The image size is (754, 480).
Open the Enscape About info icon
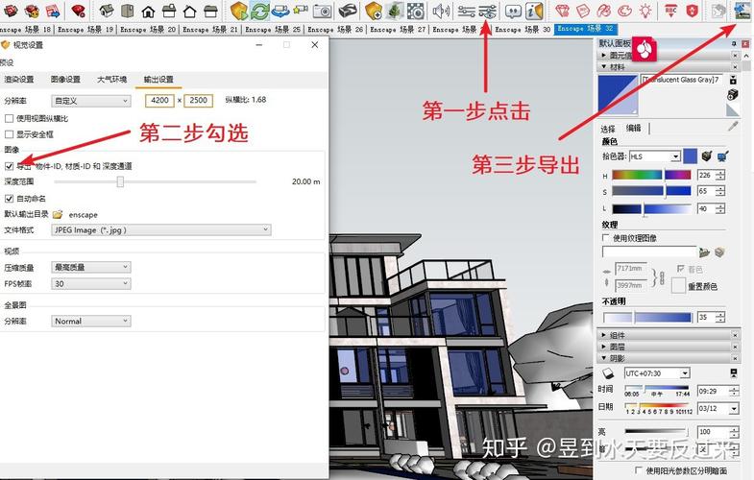(x=534, y=11)
